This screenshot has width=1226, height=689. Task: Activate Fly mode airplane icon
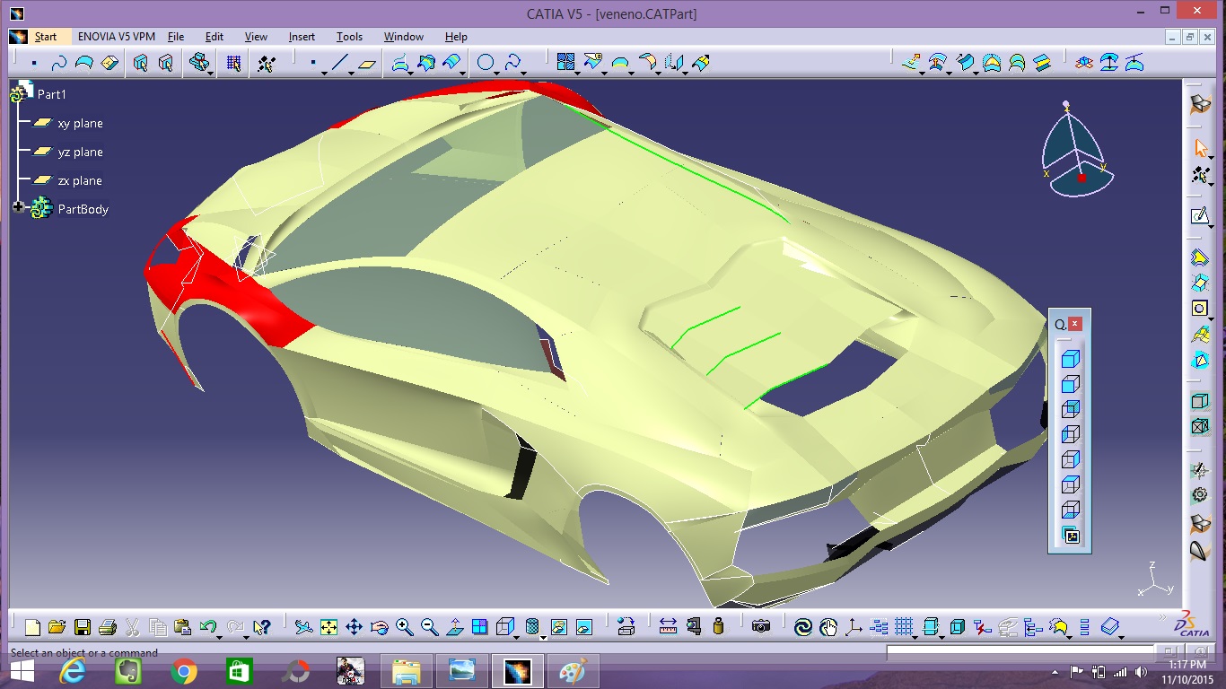click(x=304, y=627)
